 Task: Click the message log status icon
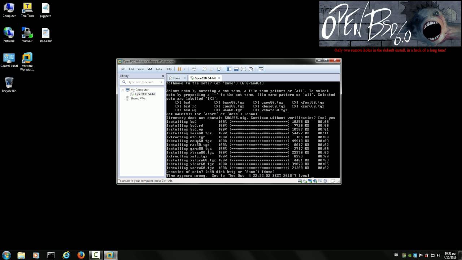click(x=333, y=181)
